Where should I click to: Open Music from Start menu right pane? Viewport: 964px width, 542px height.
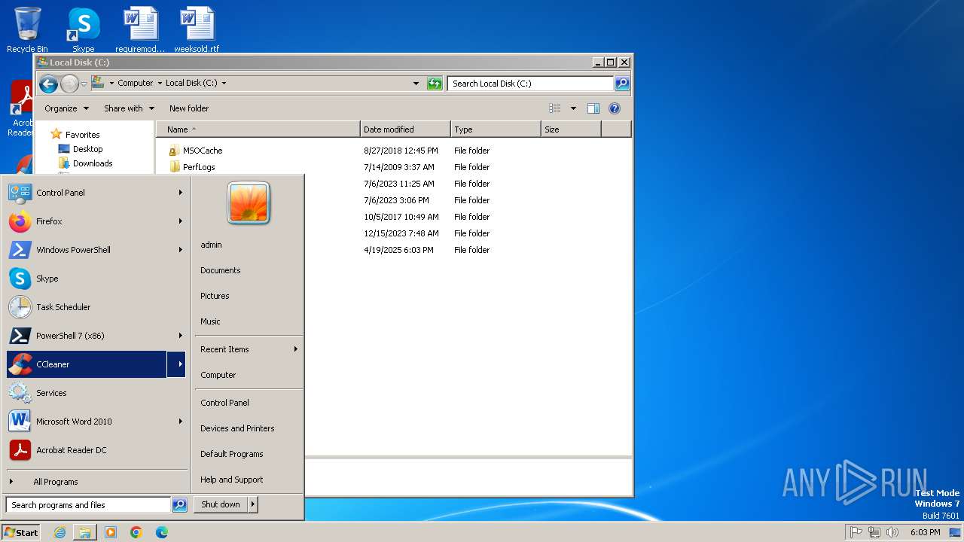coord(210,321)
